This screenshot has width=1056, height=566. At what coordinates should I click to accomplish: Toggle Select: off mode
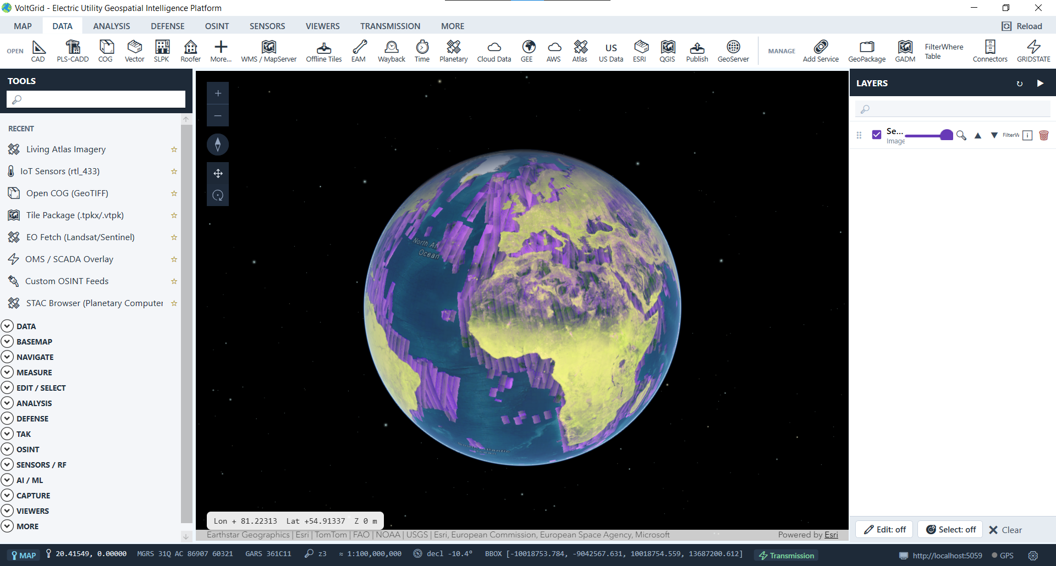coord(950,530)
